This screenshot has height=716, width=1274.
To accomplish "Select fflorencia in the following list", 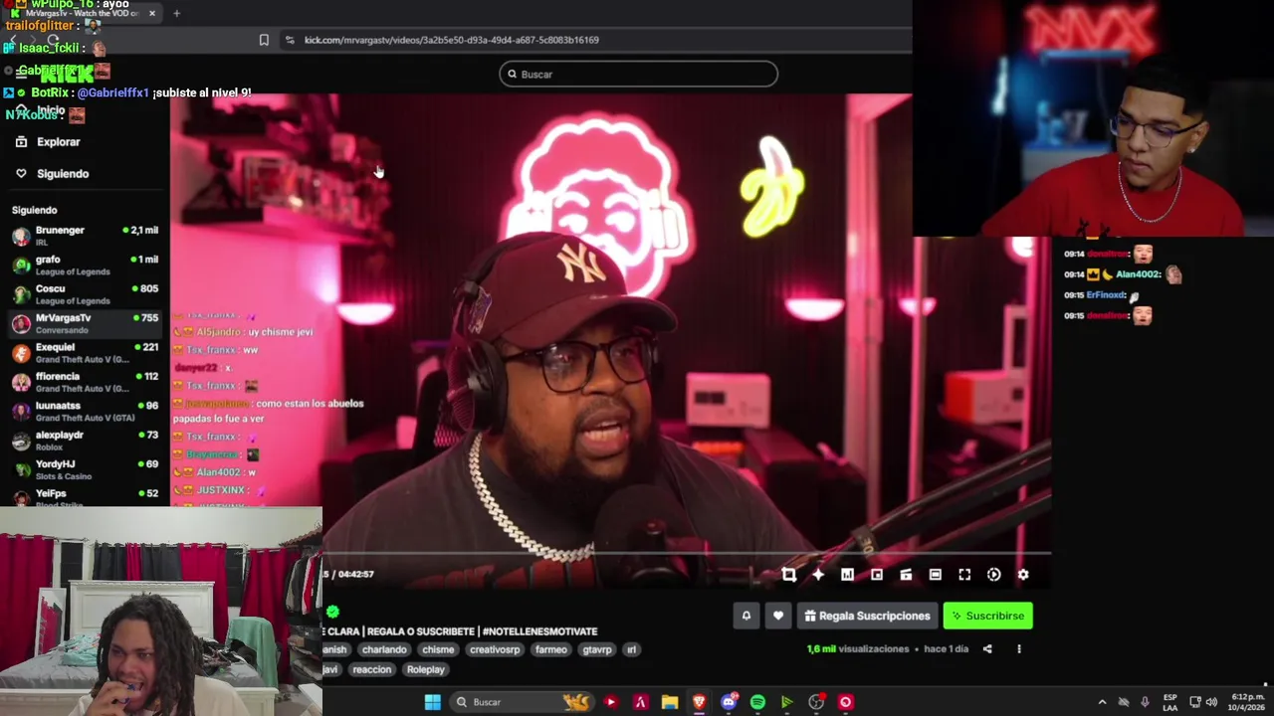I will [85, 382].
